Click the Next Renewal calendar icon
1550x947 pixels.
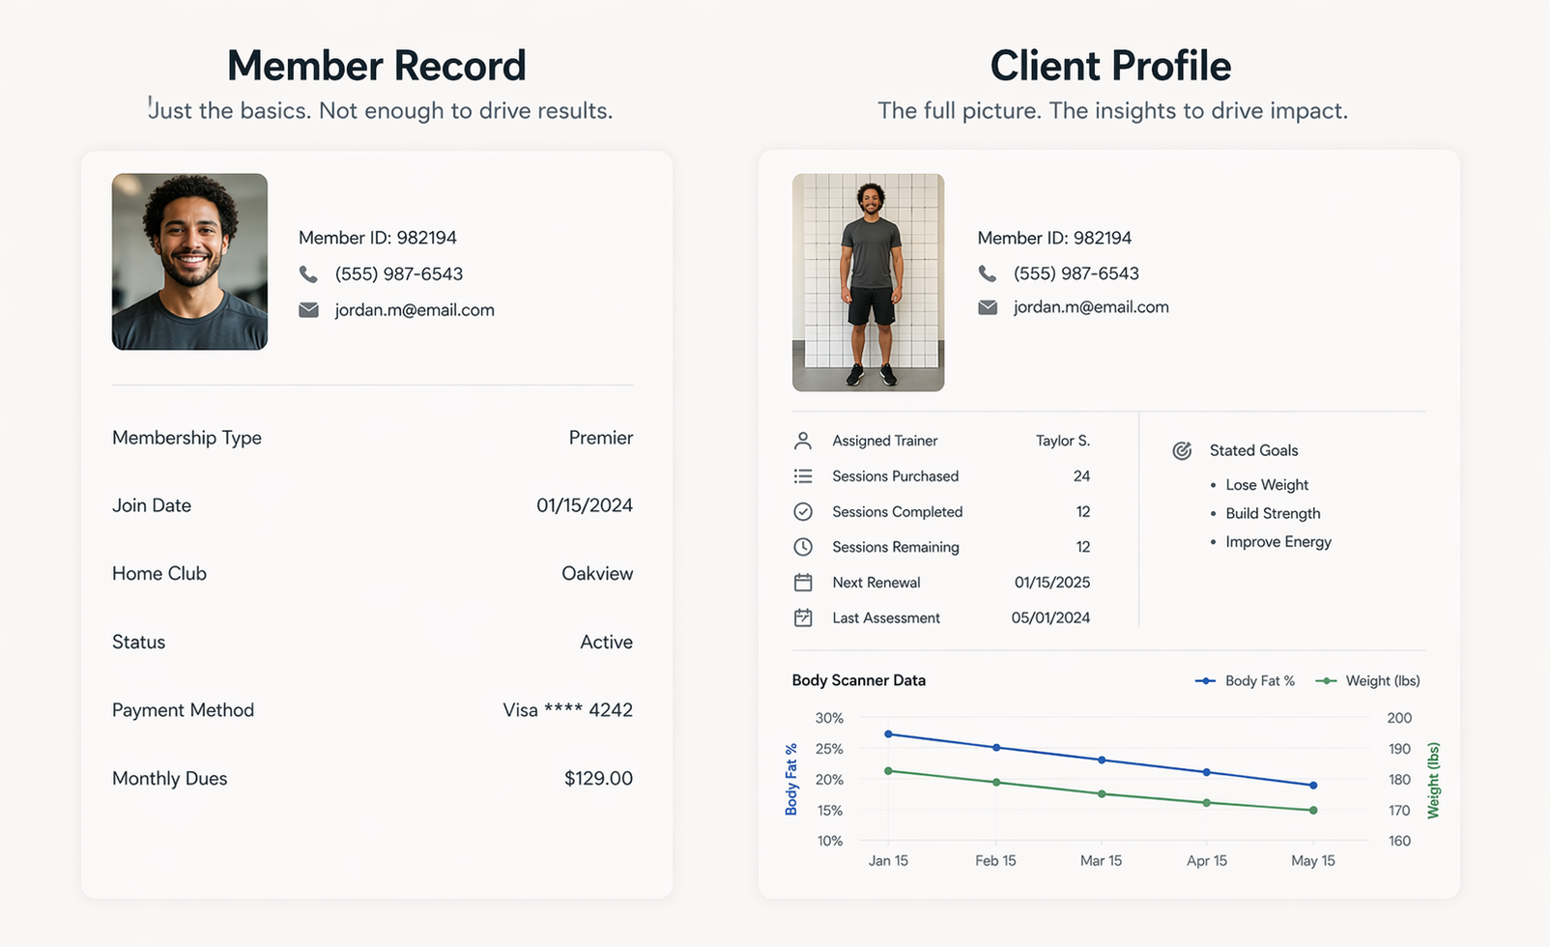tap(803, 583)
